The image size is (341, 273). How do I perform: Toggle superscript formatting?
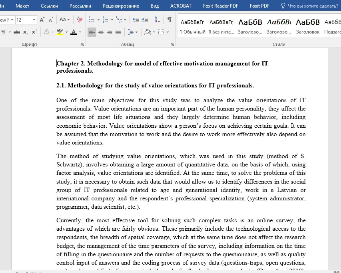pos(34,32)
